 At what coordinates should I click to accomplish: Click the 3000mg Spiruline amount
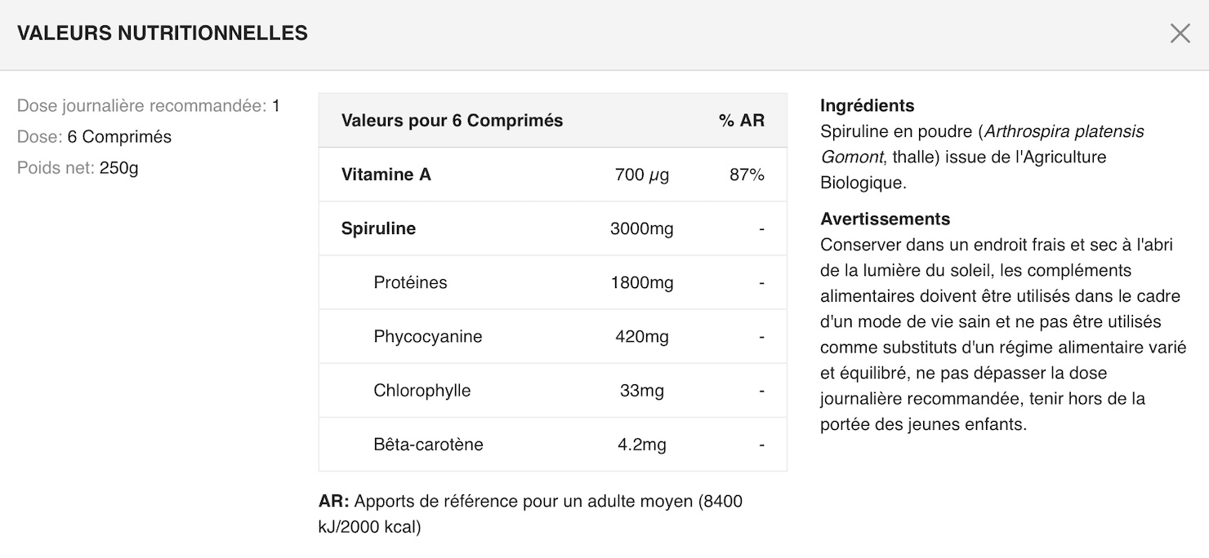coord(641,228)
